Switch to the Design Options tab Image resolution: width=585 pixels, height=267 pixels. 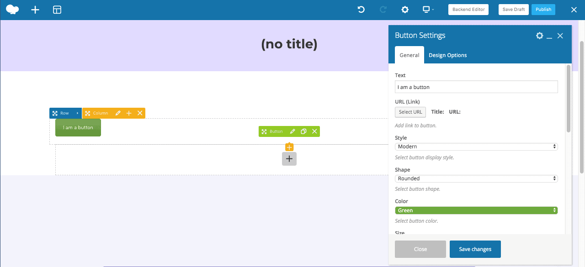point(447,55)
